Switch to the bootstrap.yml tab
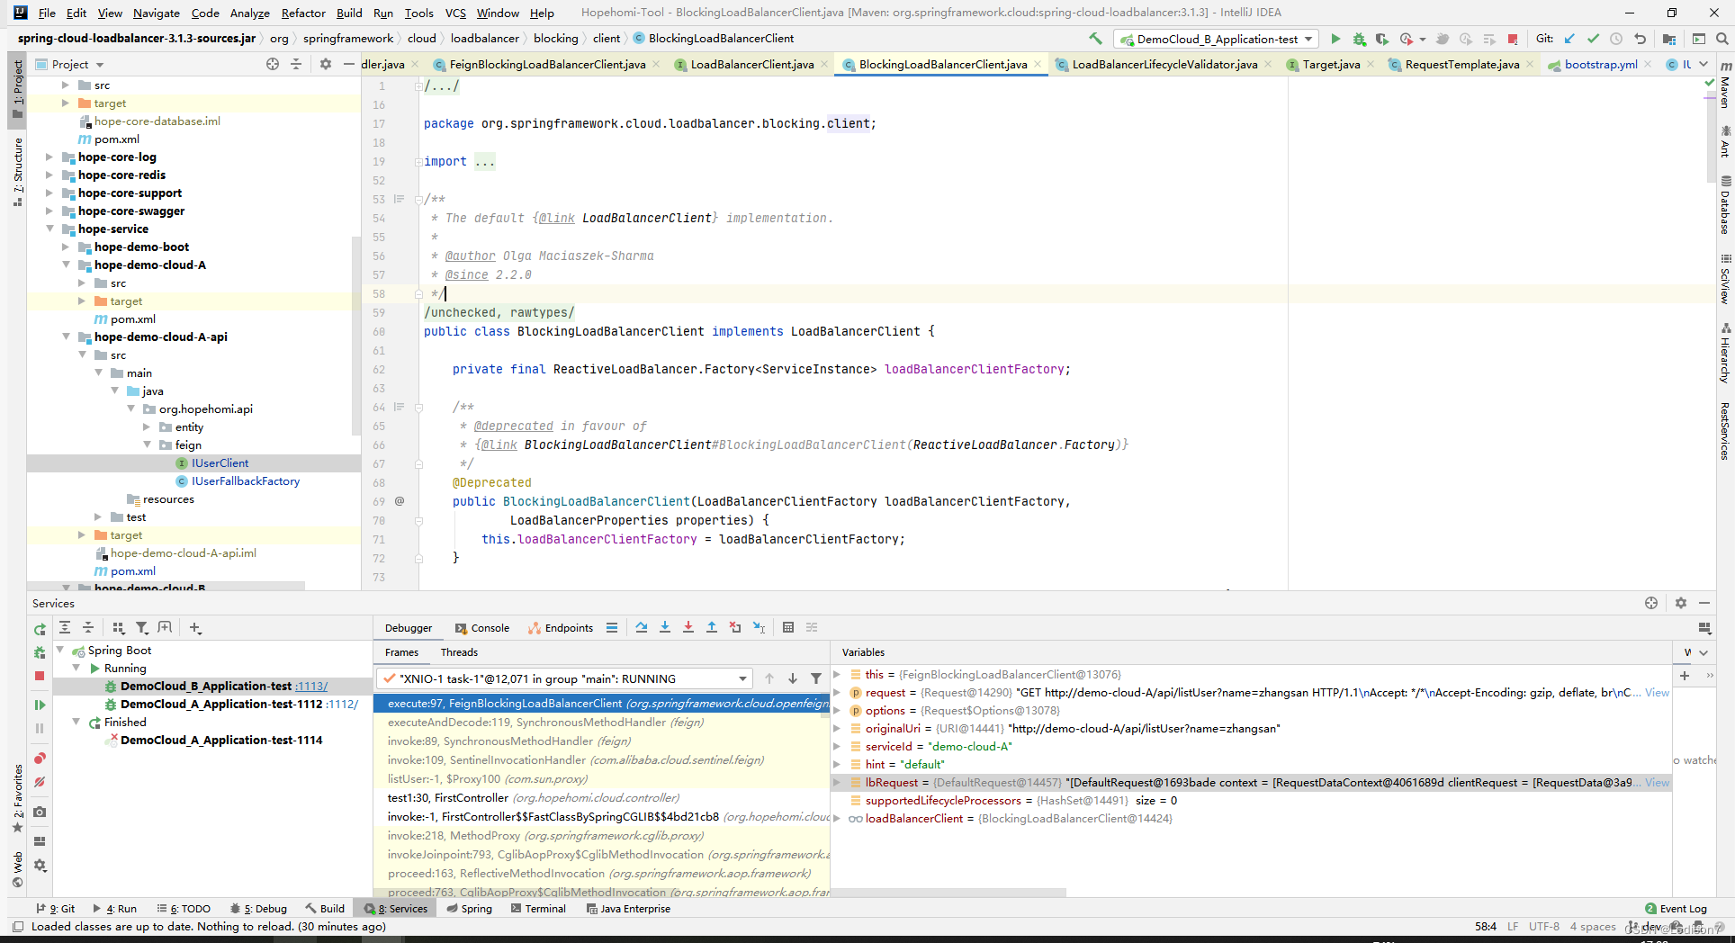This screenshot has width=1735, height=943. tap(1600, 64)
